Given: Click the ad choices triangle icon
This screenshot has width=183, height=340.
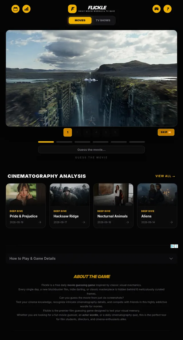Looking at the screenshot, I should pyautogui.click(x=172, y=246).
